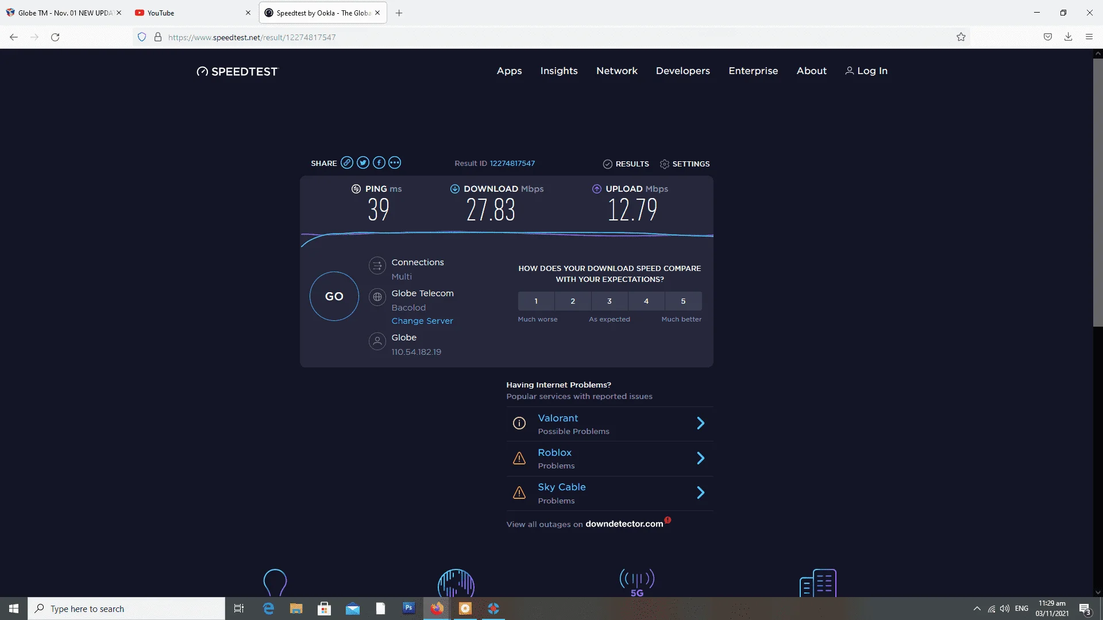Expand Roblox outage details chevron
This screenshot has width=1103, height=620.
tap(700, 458)
